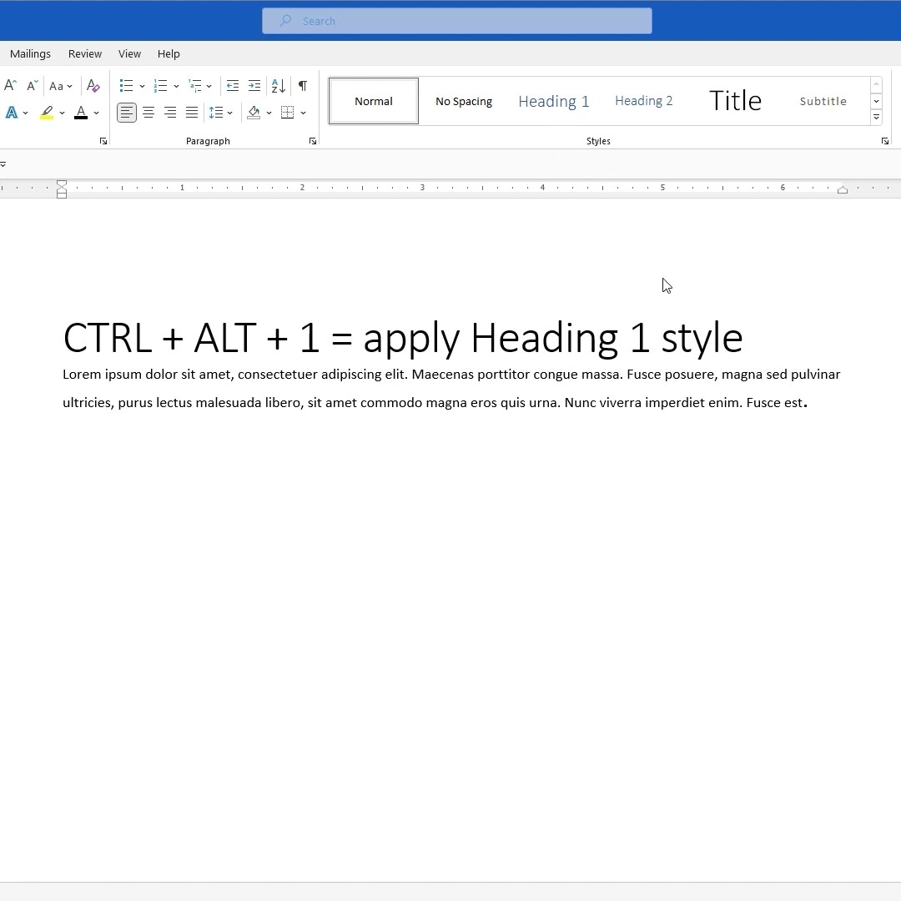The height and width of the screenshot is (901, 901).
Task: Open Styles pane dialog launcher
Action: tap(885, 141)
